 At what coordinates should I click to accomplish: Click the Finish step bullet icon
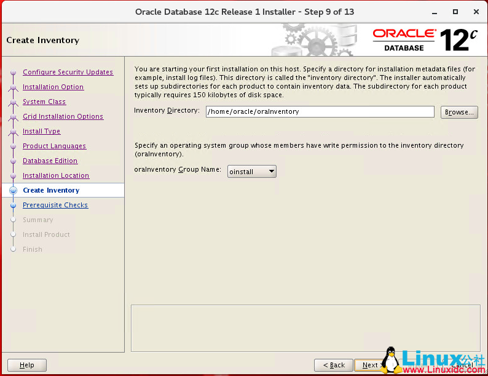click(13, 249)
